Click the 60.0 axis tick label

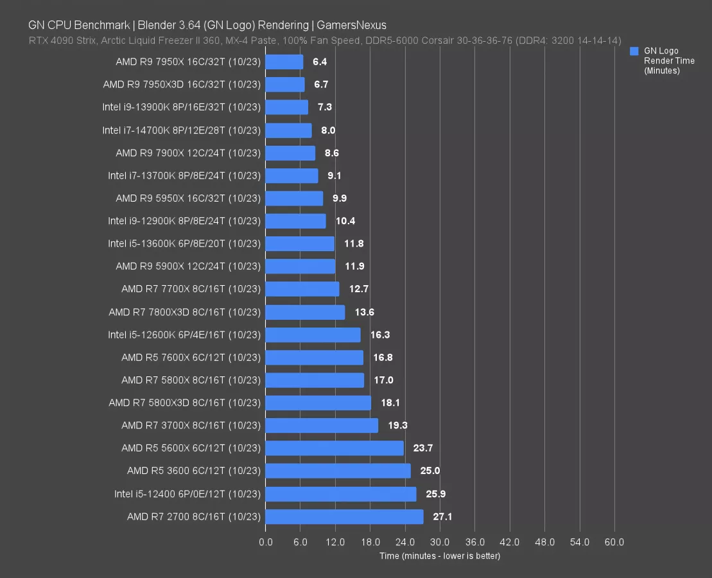614,542
